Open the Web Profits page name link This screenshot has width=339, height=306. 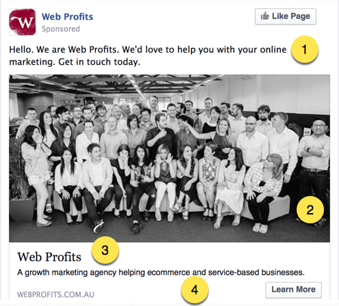(x=68, y=16)
